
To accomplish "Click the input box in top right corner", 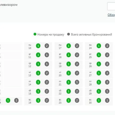I will [x=111, y=6].
